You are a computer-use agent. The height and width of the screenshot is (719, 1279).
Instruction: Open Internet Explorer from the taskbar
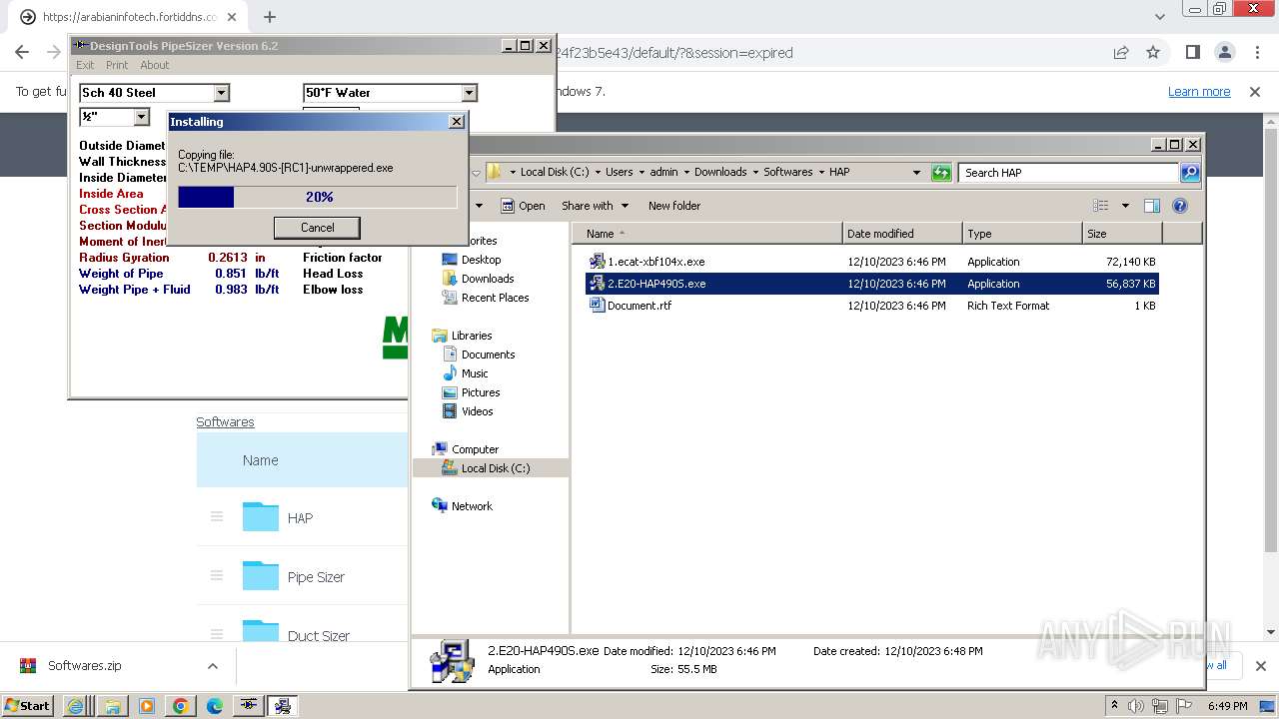click(x=75, y=706)
